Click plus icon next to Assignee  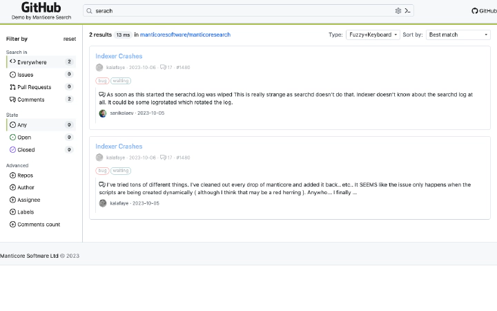[x=12, y=200]
